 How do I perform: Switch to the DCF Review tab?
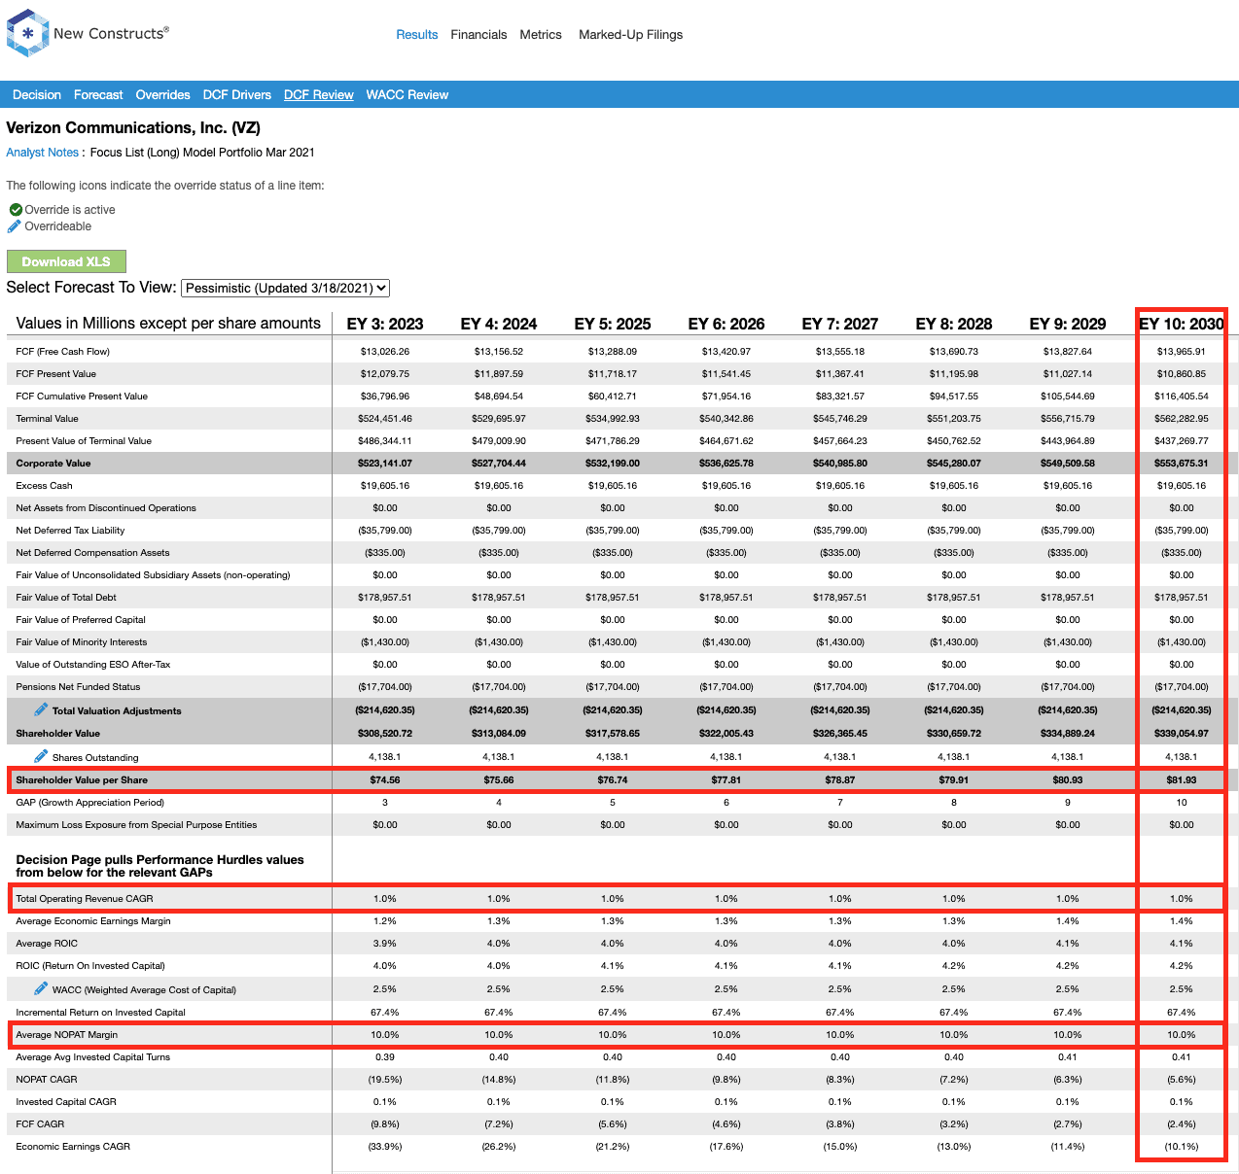[x=319, y=95]
